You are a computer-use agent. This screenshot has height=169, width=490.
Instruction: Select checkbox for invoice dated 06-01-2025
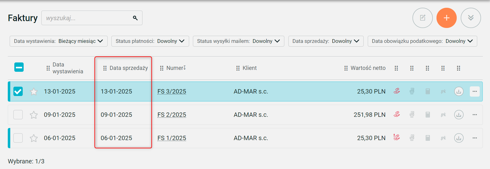18,138
